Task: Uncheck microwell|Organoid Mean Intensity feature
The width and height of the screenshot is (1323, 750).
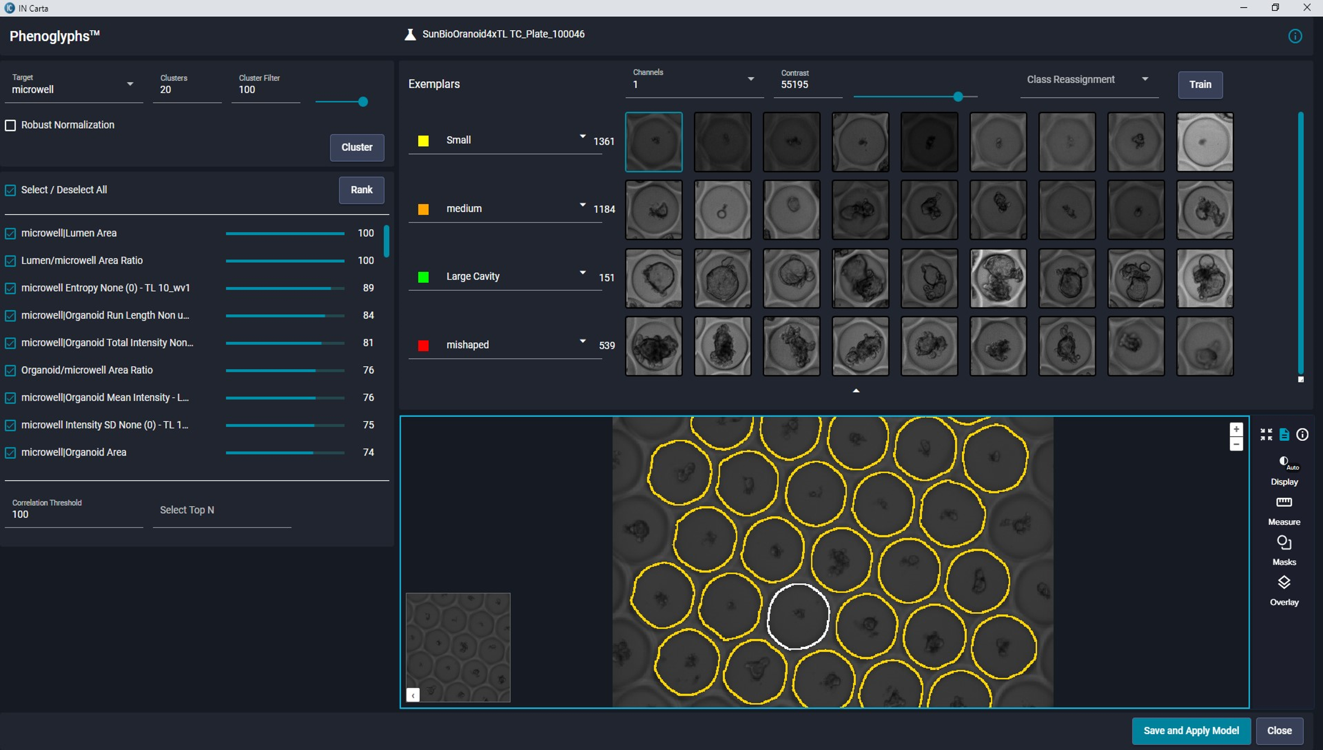Action: click(11, 398)
